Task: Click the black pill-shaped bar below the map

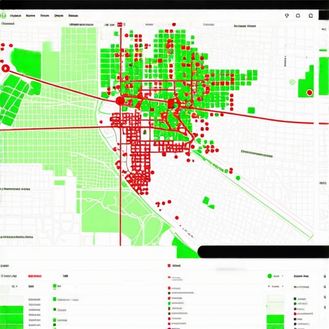Action: click(263, 252)
